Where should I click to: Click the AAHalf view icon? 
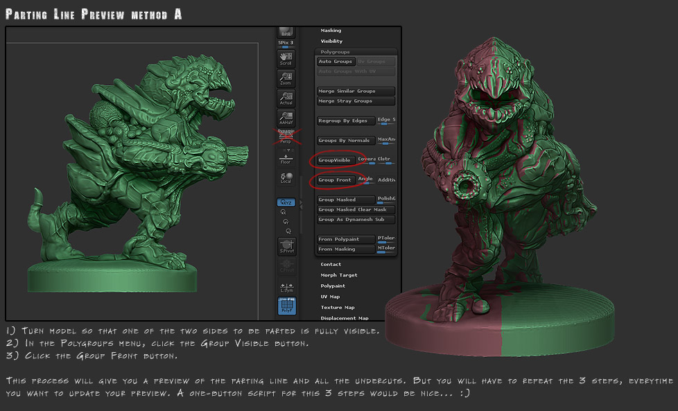coord(286,118)
